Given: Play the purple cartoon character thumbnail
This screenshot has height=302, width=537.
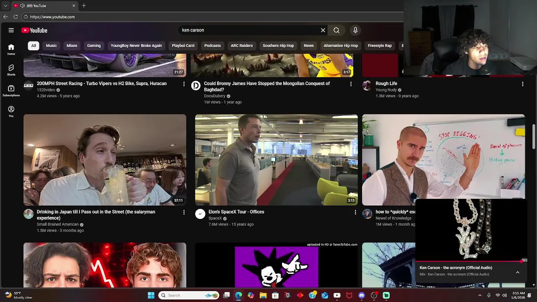Looking at the screenshot, I should click(x=276, y=266).
